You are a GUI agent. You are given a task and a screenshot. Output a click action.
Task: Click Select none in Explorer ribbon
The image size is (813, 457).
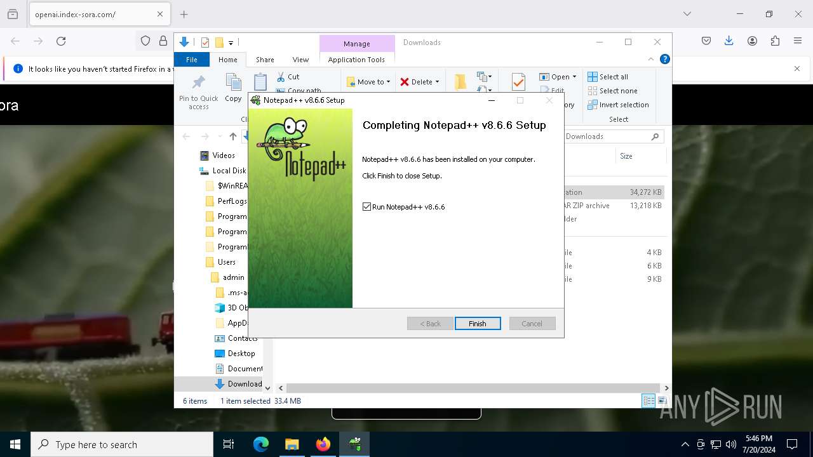pyautogui.click(x=612, y=91)
